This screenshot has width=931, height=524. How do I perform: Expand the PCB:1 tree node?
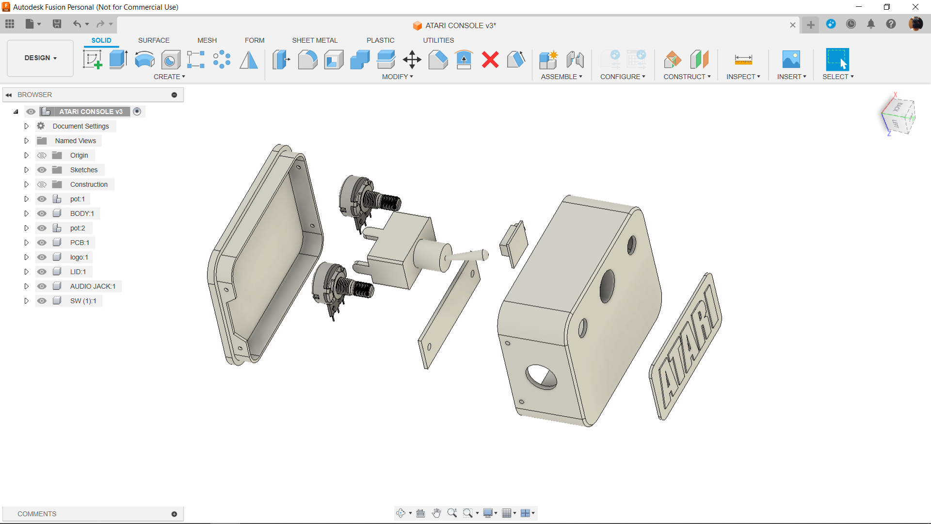point(27,243)
